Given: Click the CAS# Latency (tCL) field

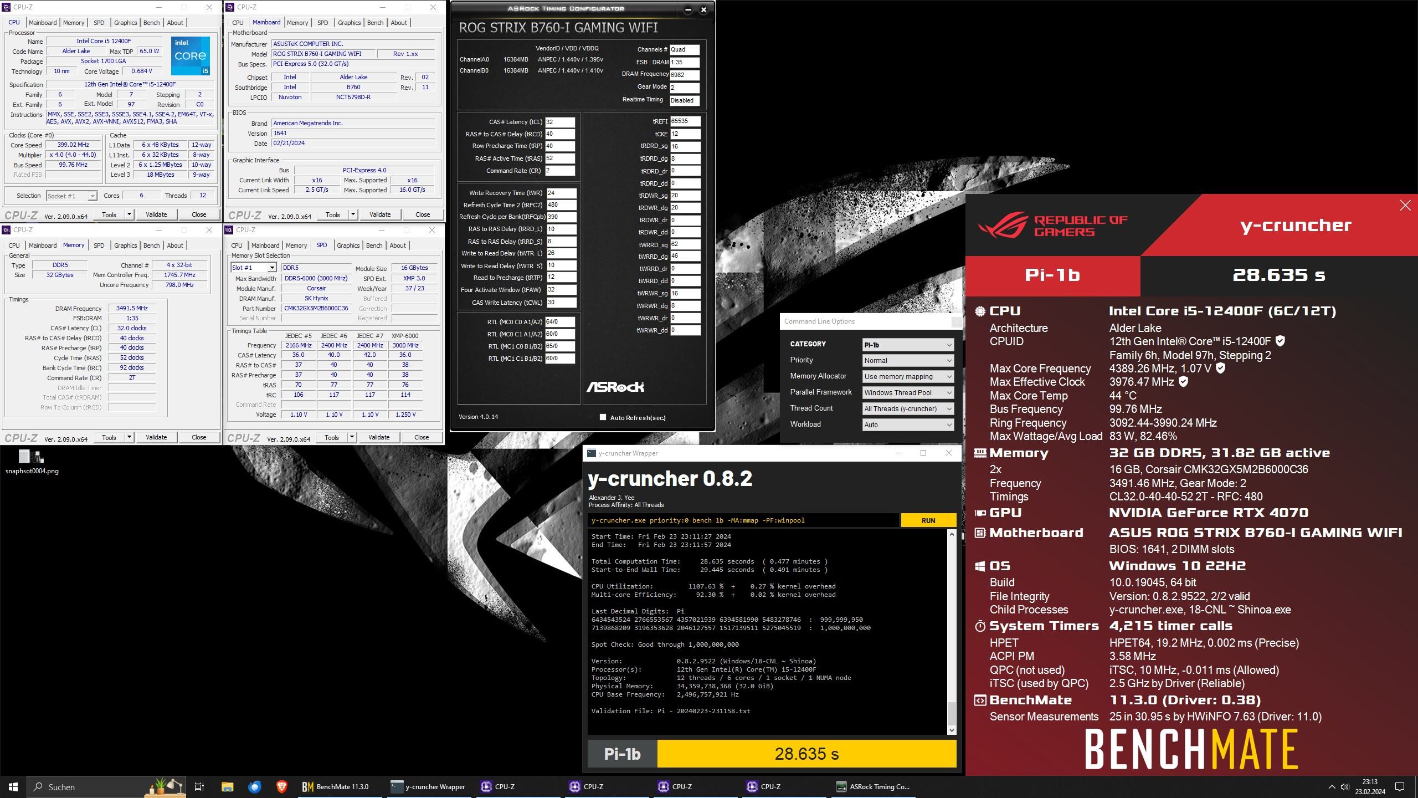Looking at the screenshot, I should click(560, 122).
